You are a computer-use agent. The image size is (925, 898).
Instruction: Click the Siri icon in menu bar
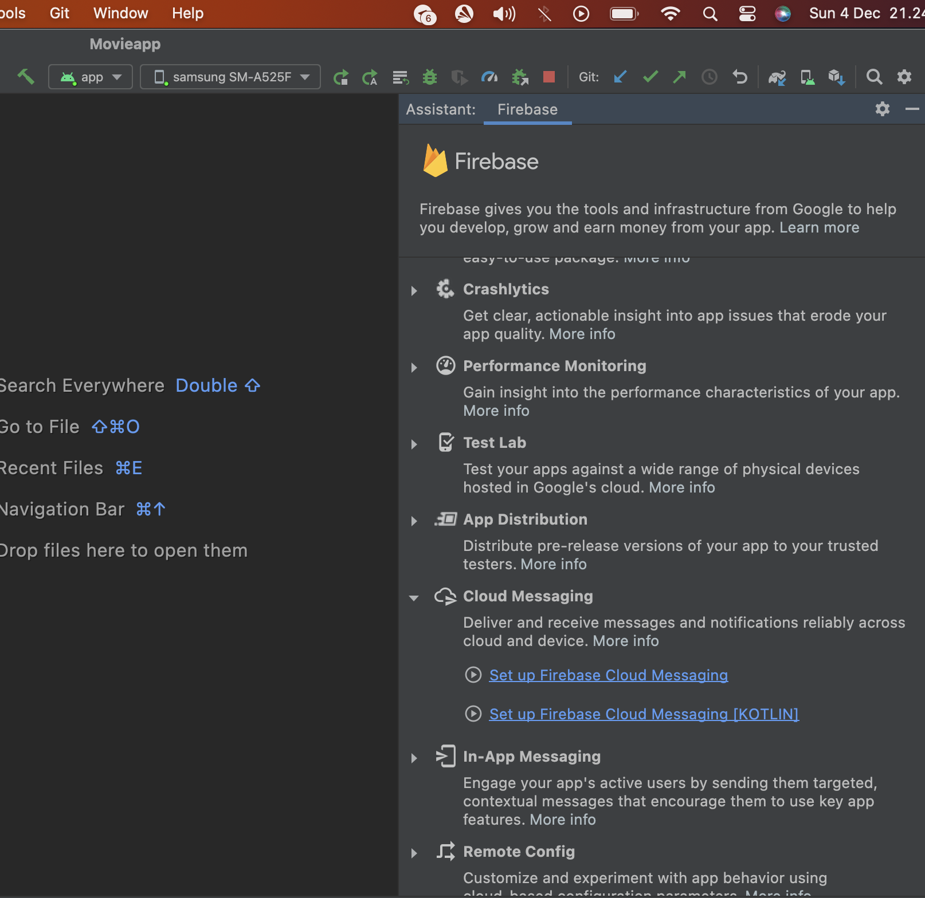click(783, 14)
